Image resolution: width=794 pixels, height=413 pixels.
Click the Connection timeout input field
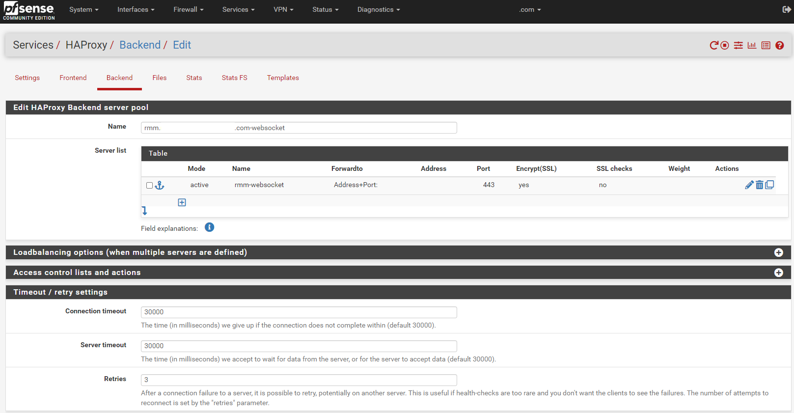tap(299, 312)
